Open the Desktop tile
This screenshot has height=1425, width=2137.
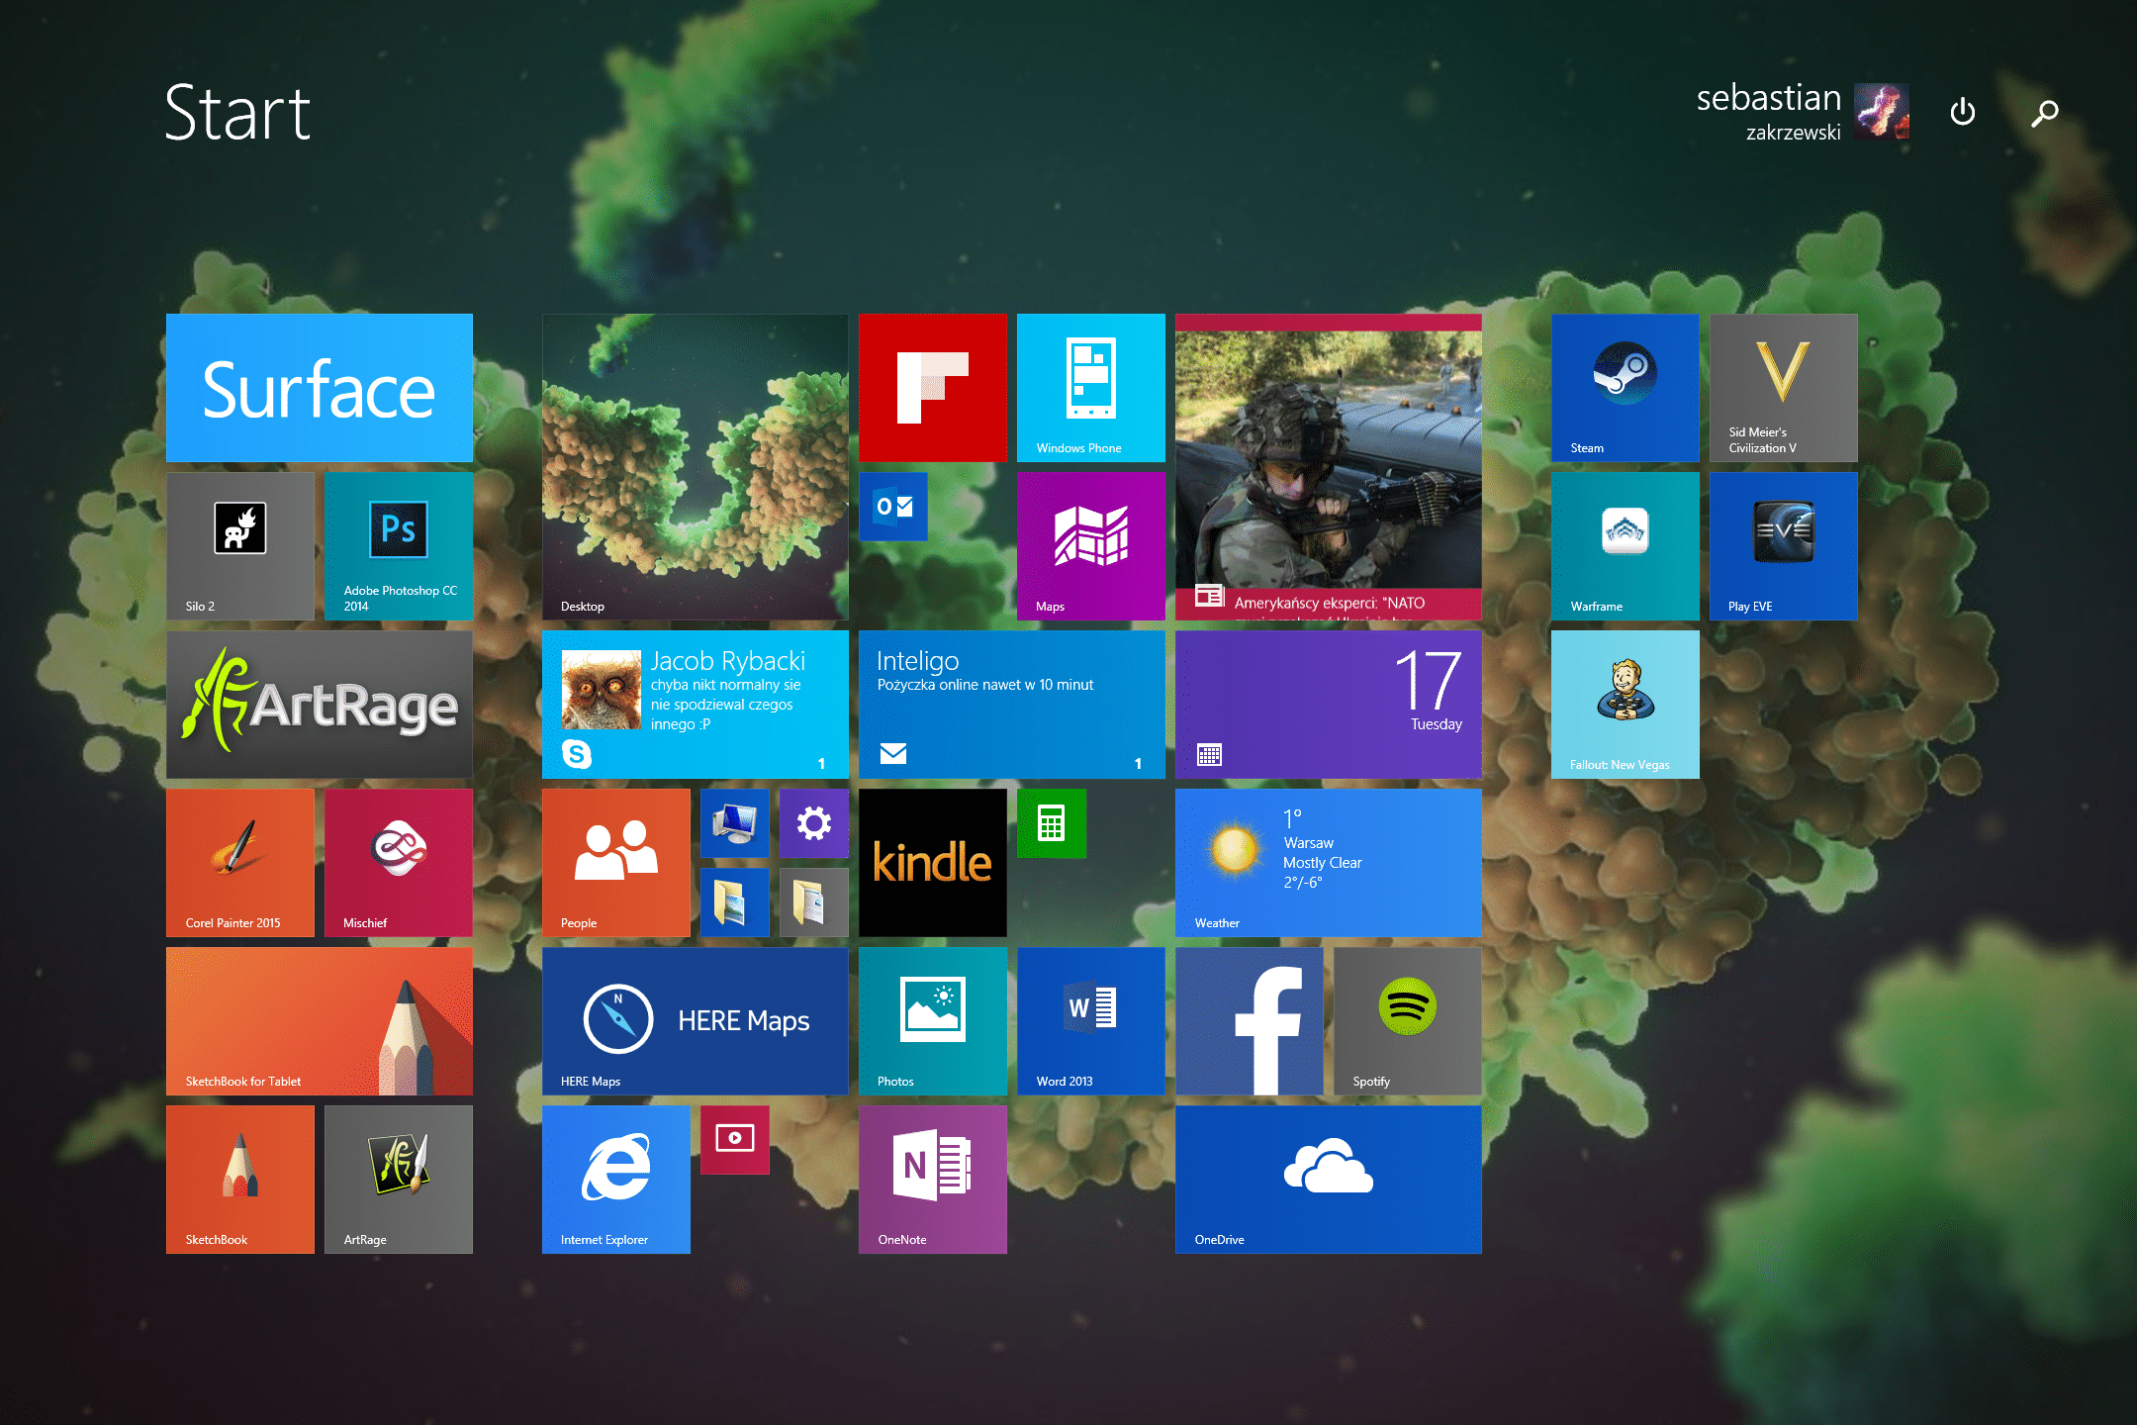point(696,467)
